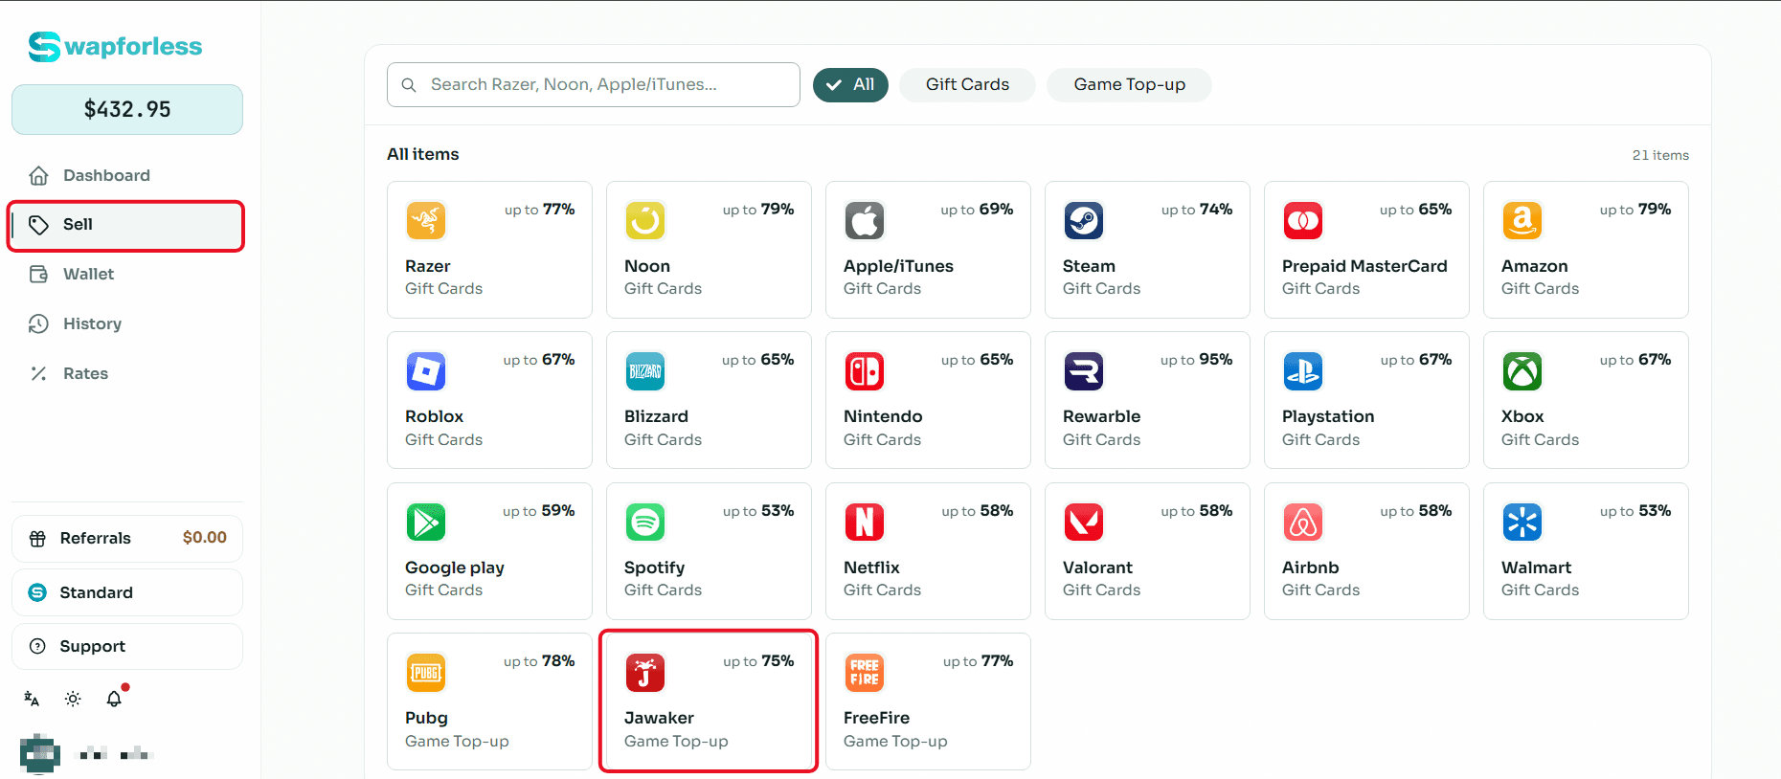Image resolution: width=1781 pixels, height=779 pixels.
Task: Open Wallet in the sidebar
Action: click(x=126, y=275)
